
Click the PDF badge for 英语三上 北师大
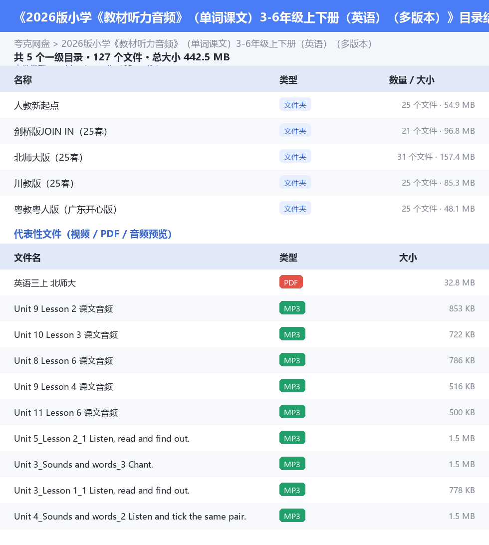pyautogui.click(x=291, y=282)
